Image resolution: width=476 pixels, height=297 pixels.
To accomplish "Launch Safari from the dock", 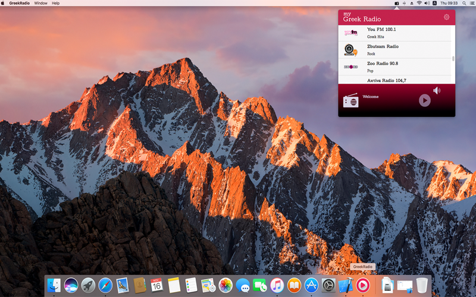I will click(105, 285).
